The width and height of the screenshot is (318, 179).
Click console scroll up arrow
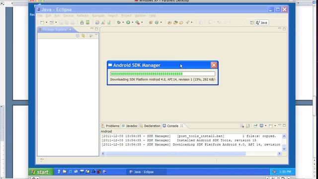284,137
